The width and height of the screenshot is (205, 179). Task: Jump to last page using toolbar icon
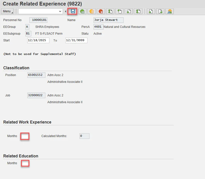[x=138, y=11]
